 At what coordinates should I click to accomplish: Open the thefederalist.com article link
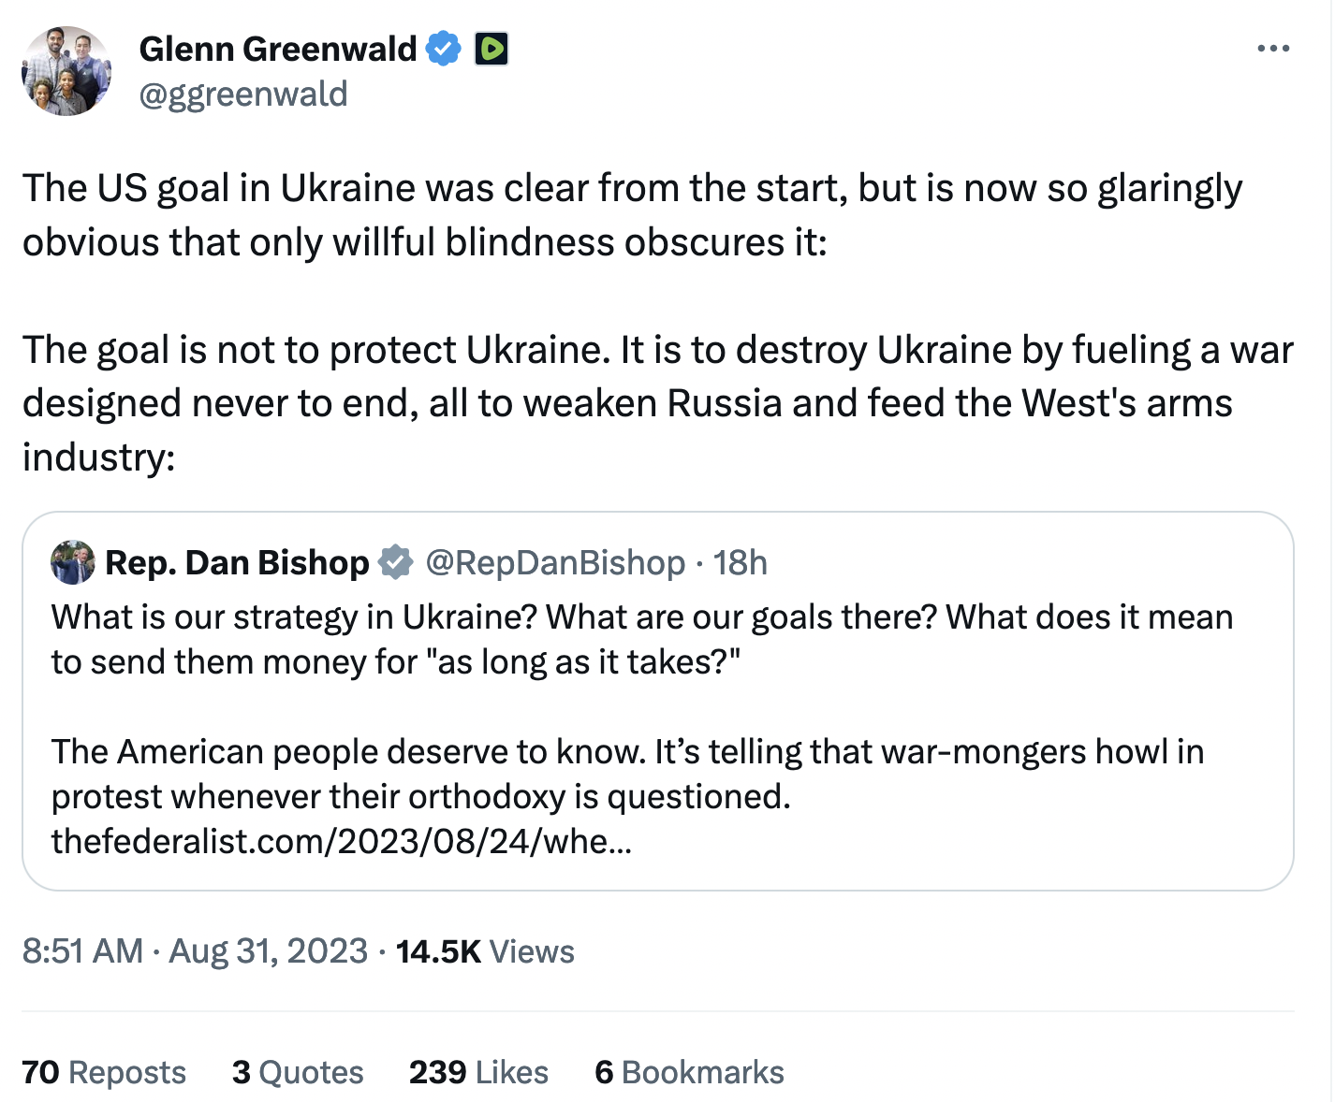coord(342,841)
